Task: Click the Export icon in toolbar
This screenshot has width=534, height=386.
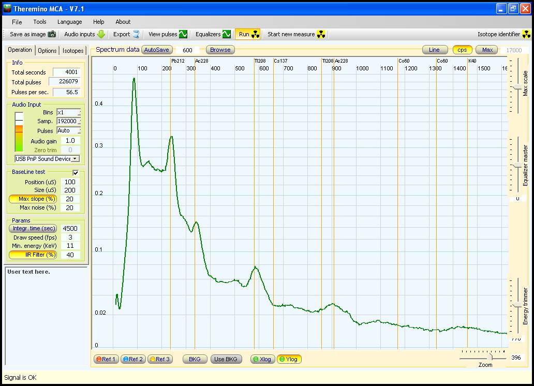Action: click(136, 34)
